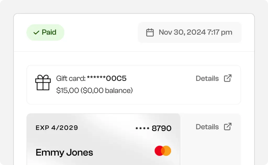The width and height of the screenshot is (268, 165).
Task: Open external link icon for card 8790
Action: pos(228,127)
